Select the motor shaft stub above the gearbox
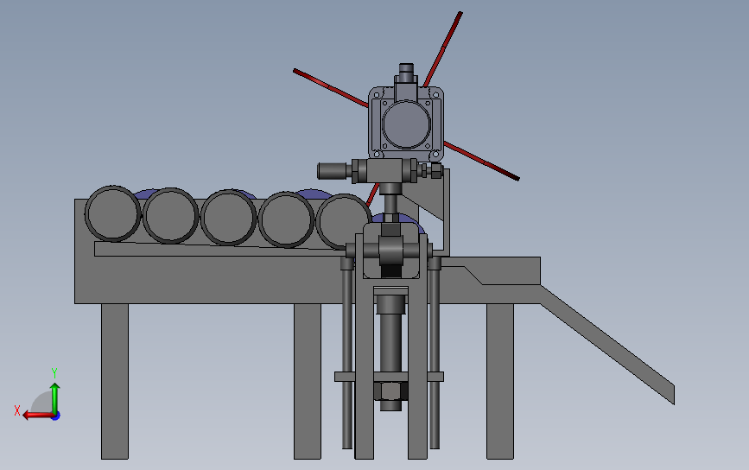Viewport: 749px width, 470px height. click(x=406, y=73)
